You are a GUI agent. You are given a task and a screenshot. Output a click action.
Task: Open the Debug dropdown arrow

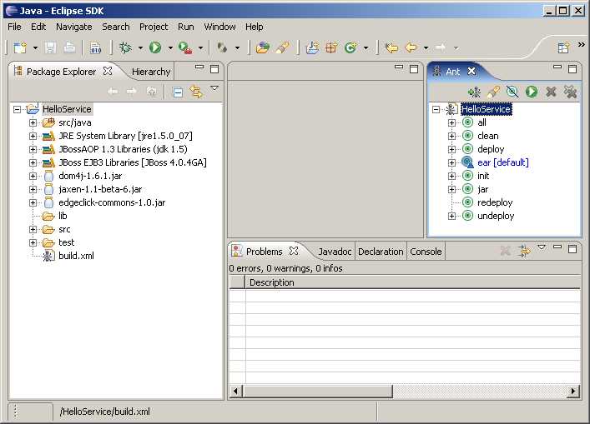[x=140, y=48]
